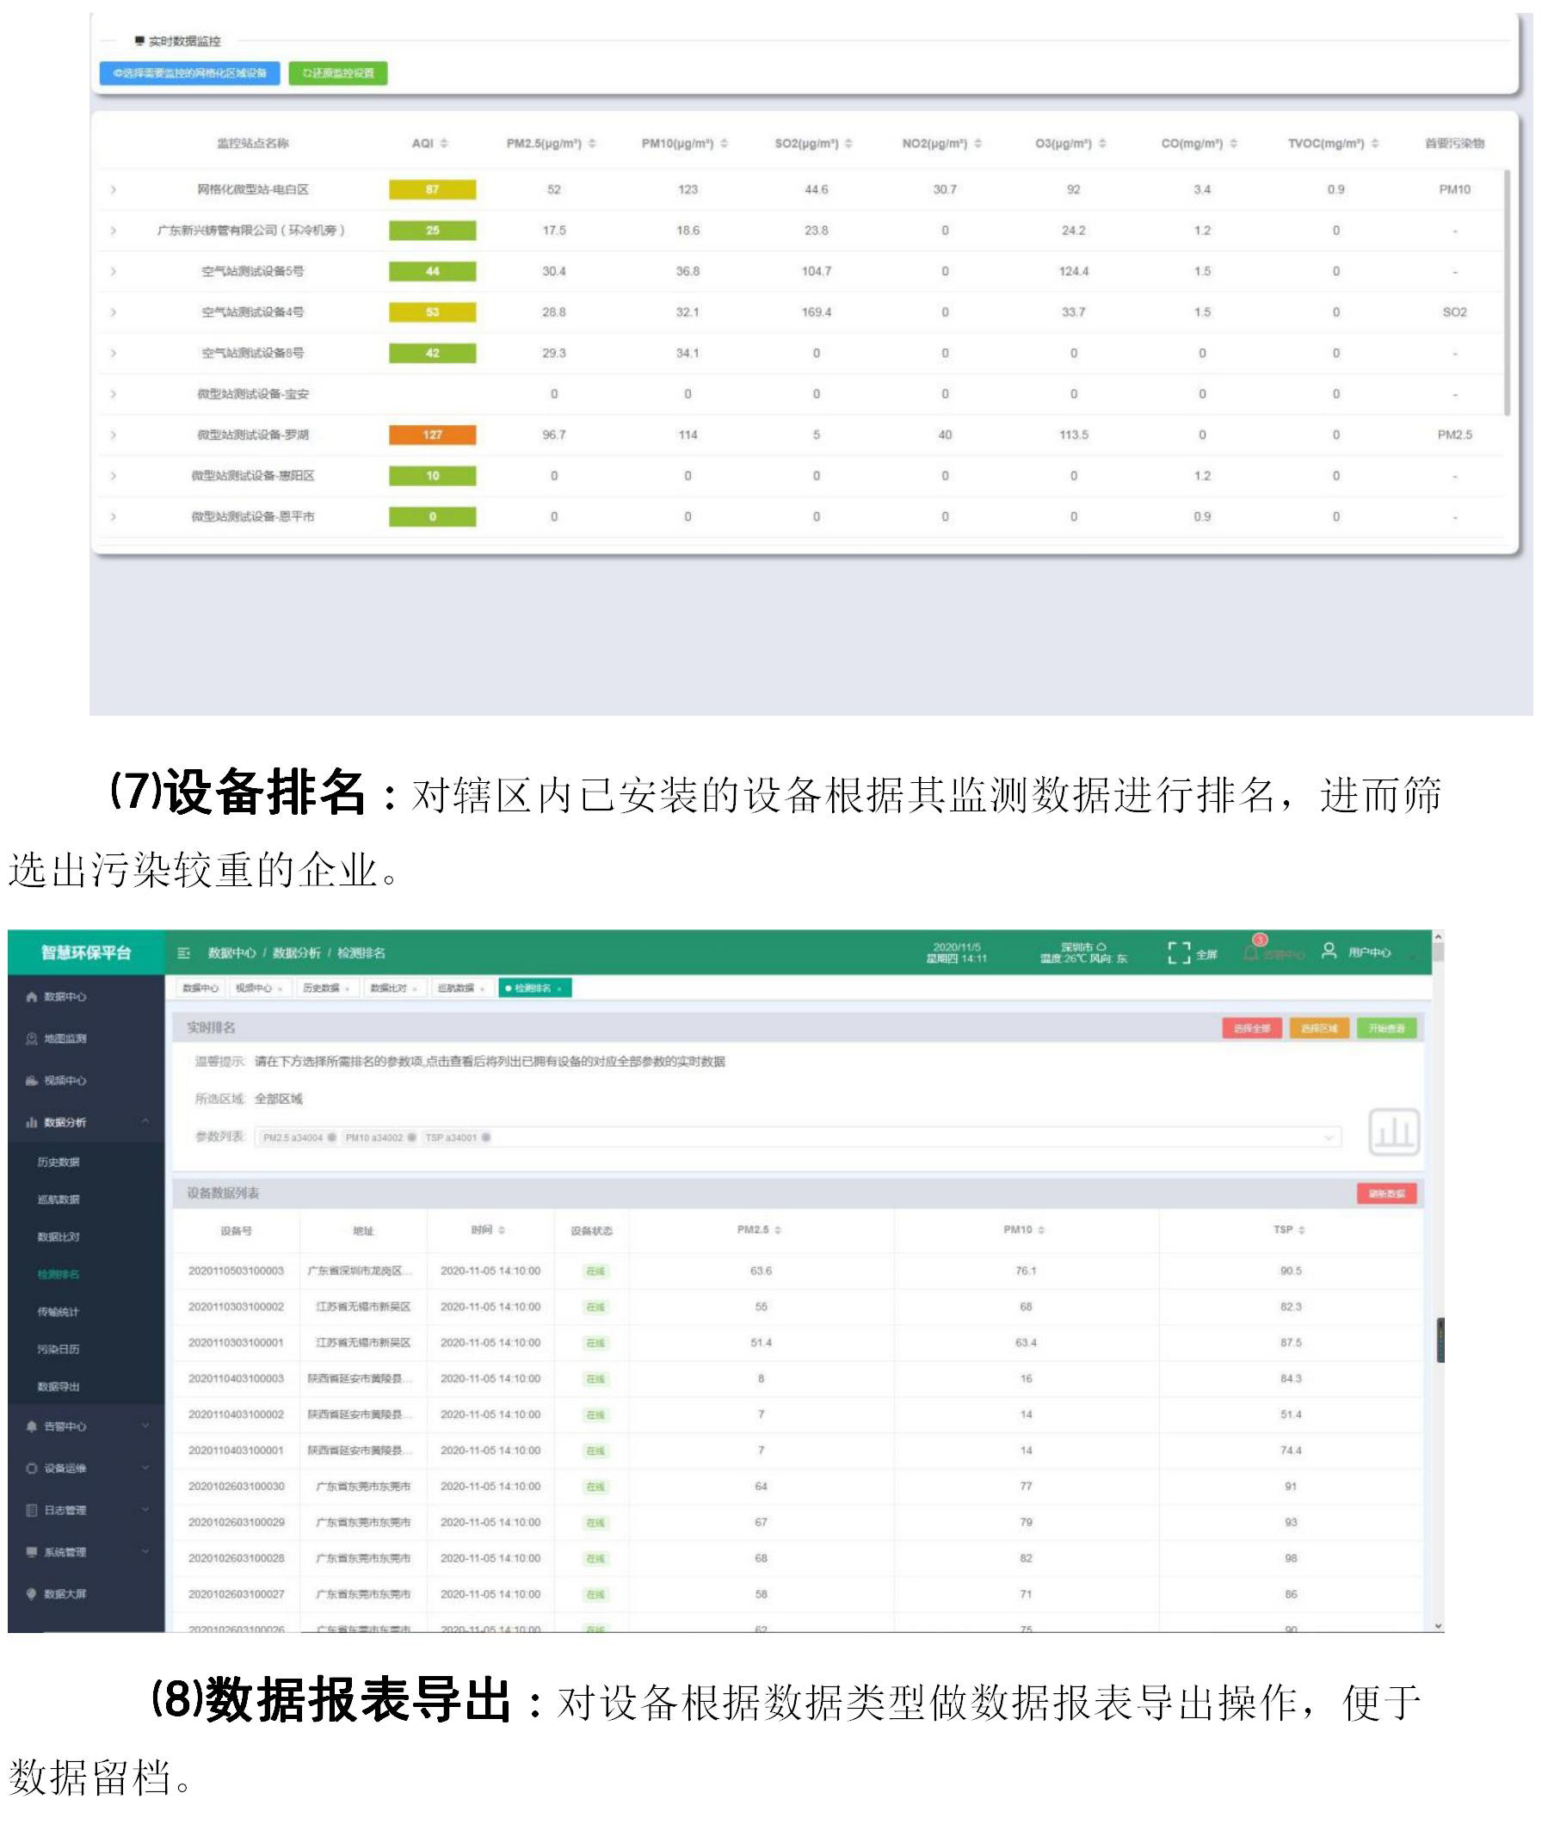Click the 数据大屏 icon in sidebar
Screen dimensions: 1554x1824
click(x=32, y=1593)
